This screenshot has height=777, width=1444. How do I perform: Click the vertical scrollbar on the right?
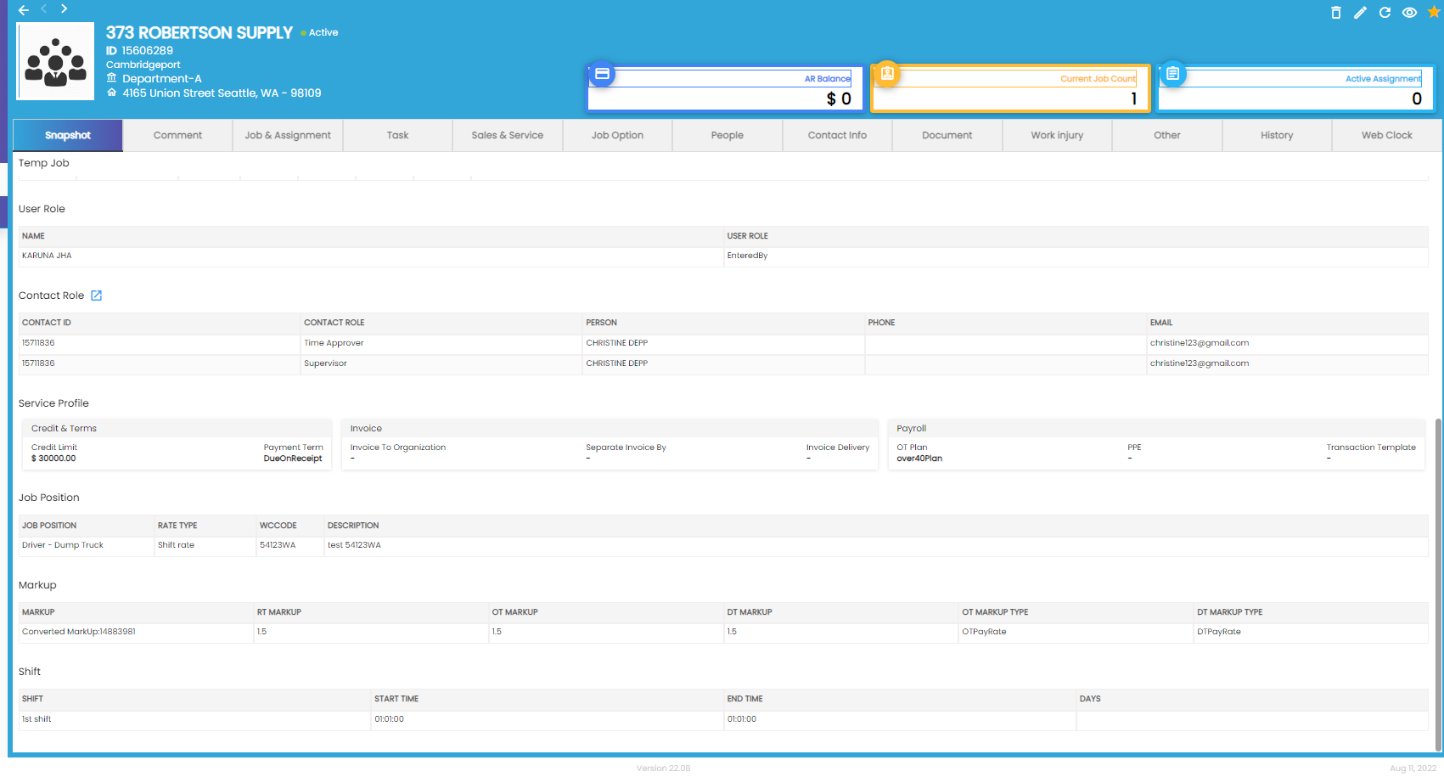(x=1438, y=584)
